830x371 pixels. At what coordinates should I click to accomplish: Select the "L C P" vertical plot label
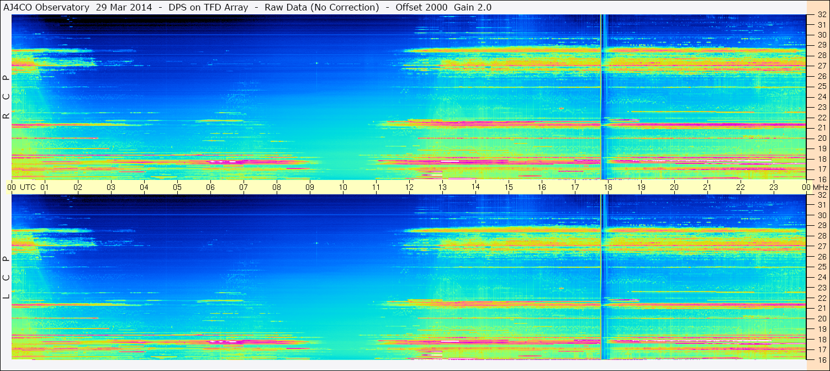(6, 278)
